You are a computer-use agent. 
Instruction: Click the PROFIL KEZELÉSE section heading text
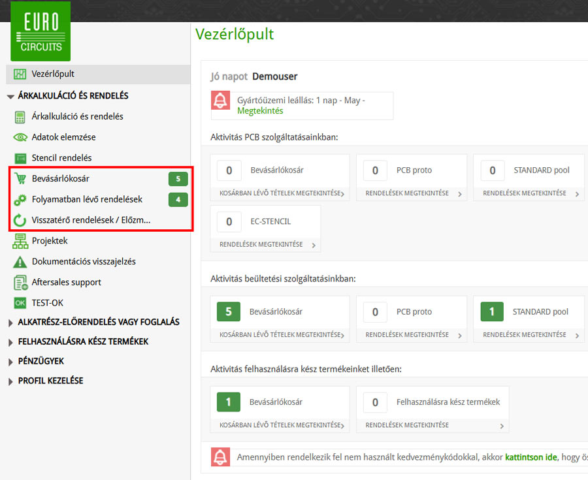pyautogui.click(x=50, y=381)
